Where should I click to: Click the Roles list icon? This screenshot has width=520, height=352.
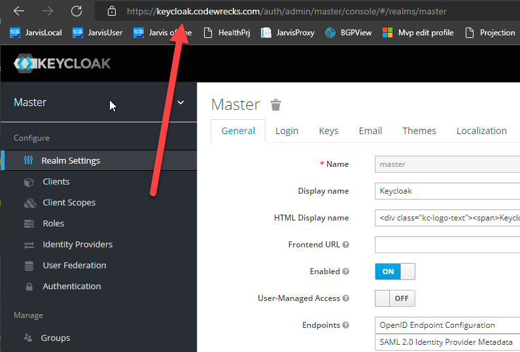tap(29, 224)
